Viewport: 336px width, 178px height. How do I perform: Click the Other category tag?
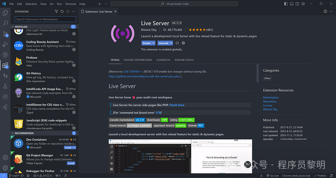tap(267, 78)
